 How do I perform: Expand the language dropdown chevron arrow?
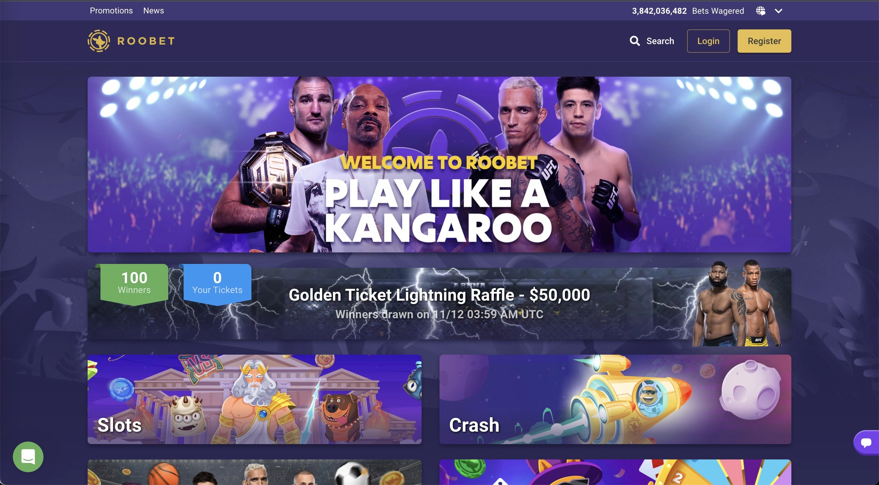[x=778, y=11]
